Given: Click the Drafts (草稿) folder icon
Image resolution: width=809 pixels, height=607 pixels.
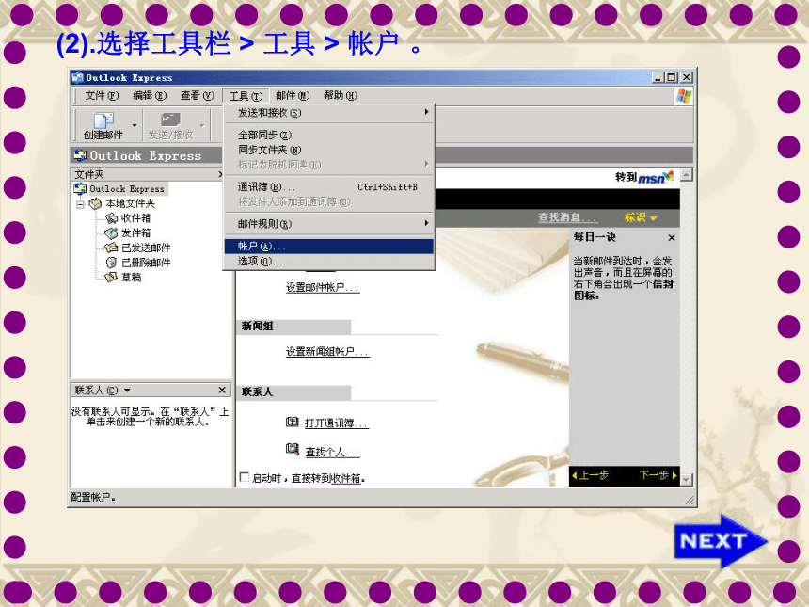Looking at the screenshot, I should 111,278.
